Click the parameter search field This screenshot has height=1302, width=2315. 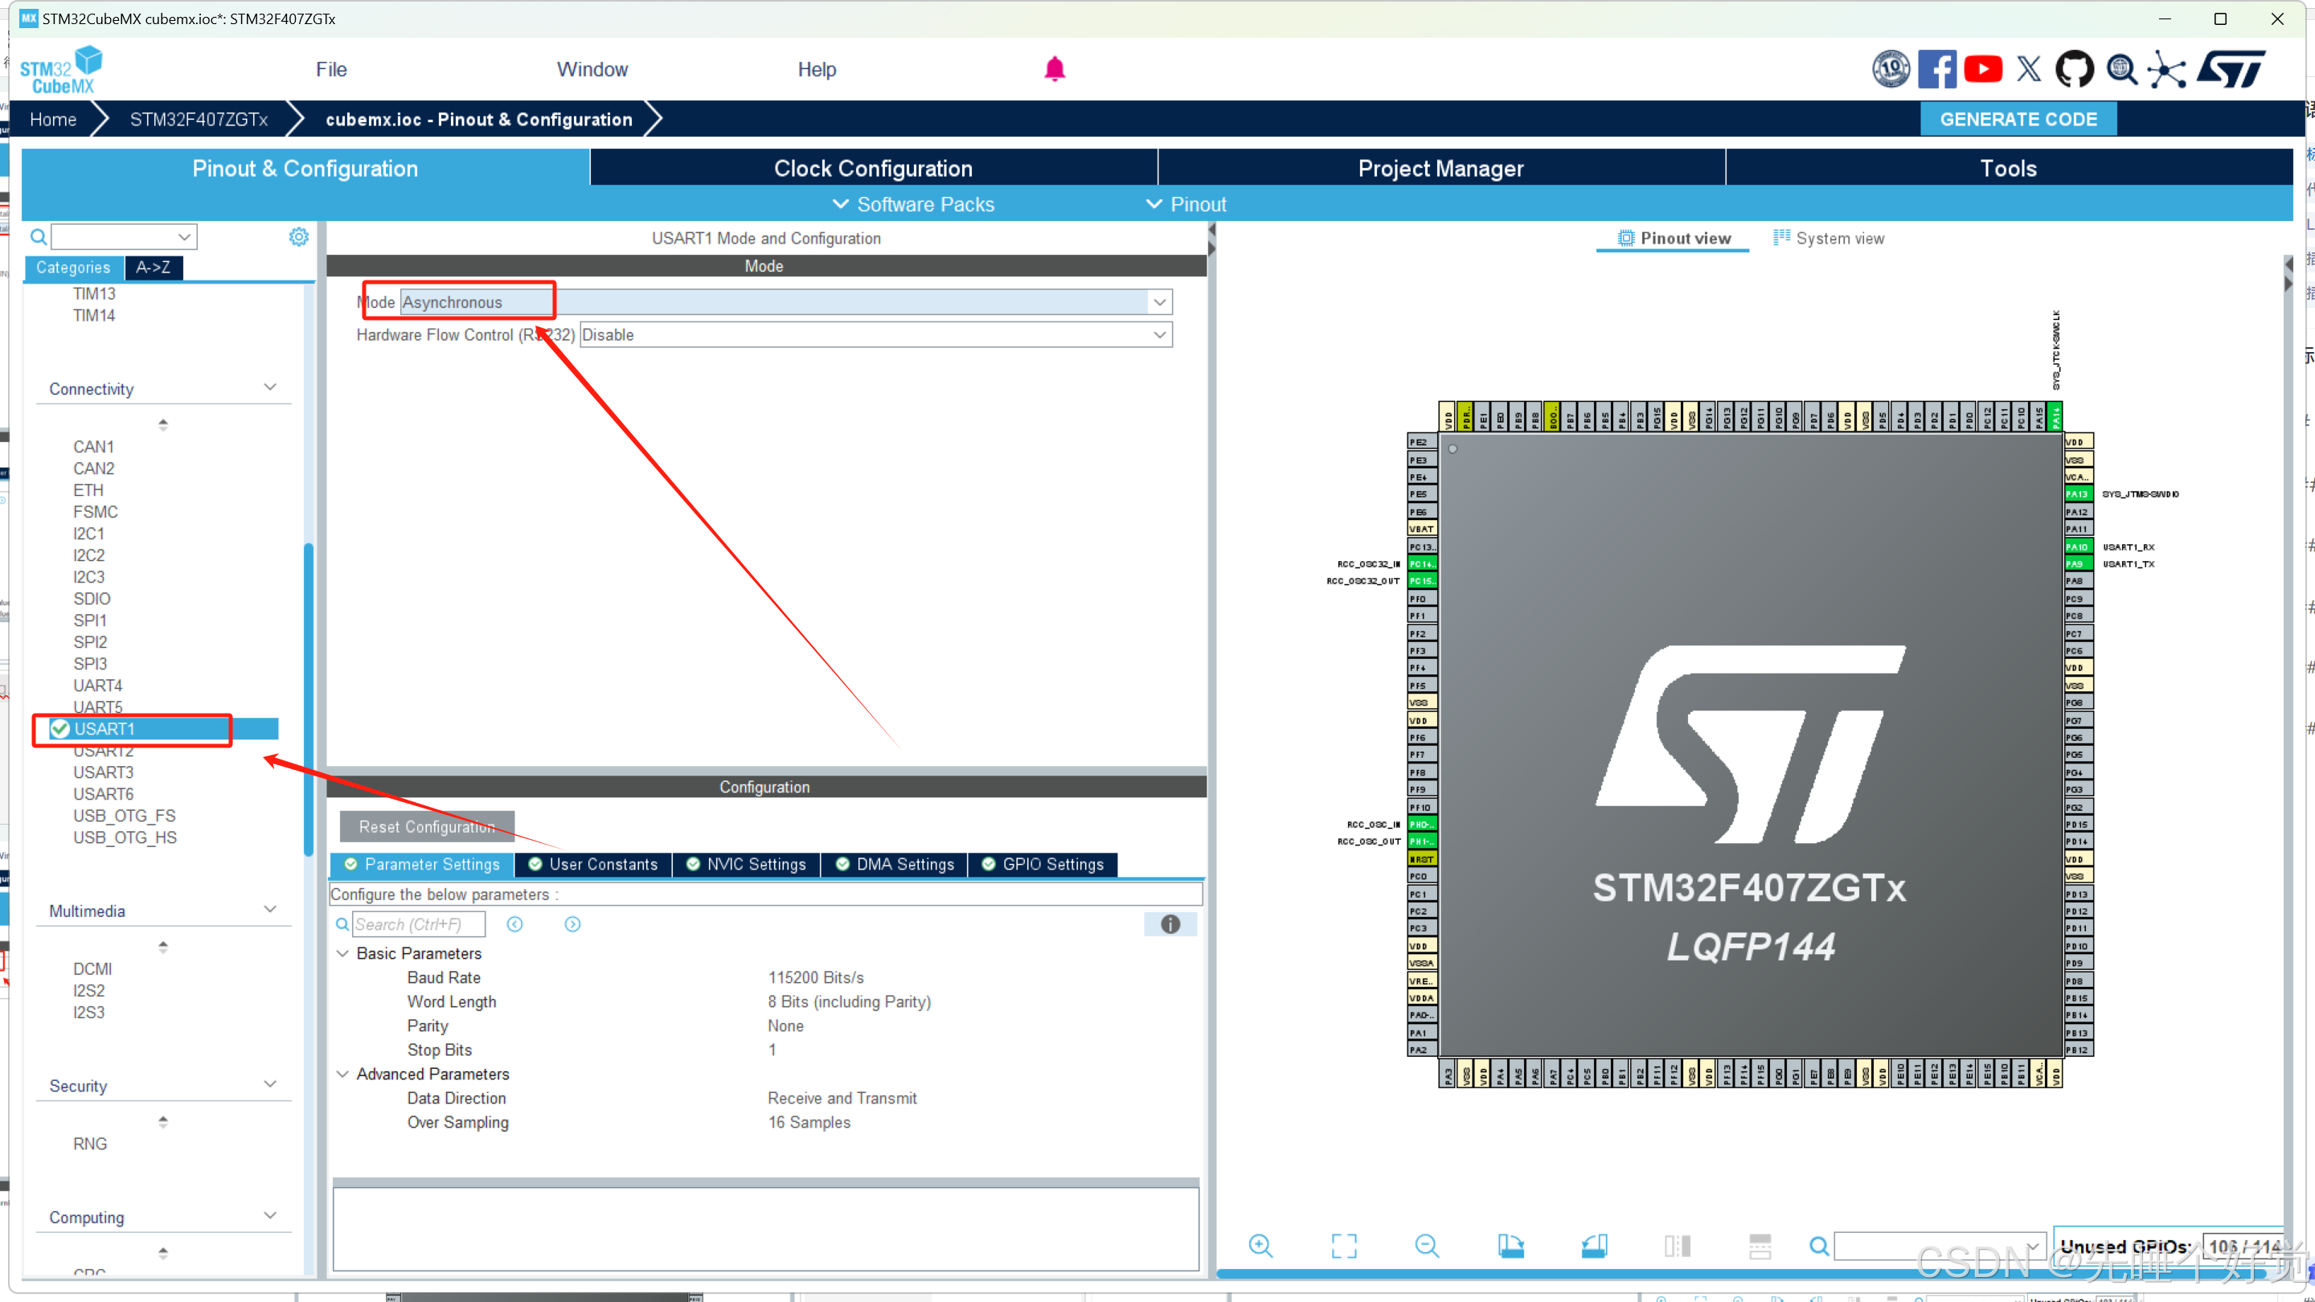coord(418,923)
